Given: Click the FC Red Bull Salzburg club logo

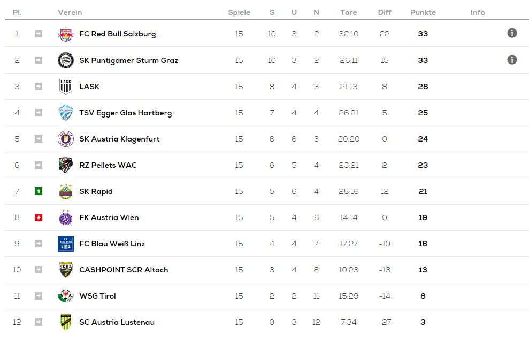Looking at the screenshot, I should [x=65, y=34].
